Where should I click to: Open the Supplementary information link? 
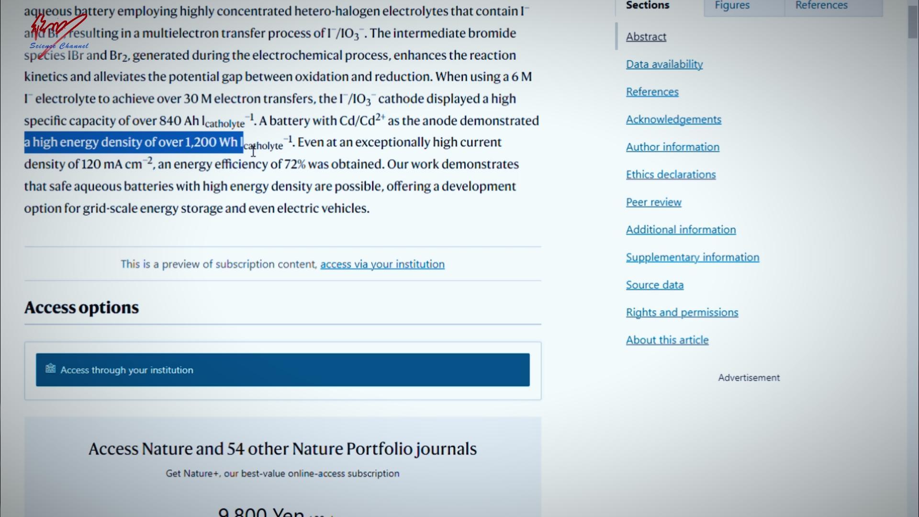click(692, 258)
